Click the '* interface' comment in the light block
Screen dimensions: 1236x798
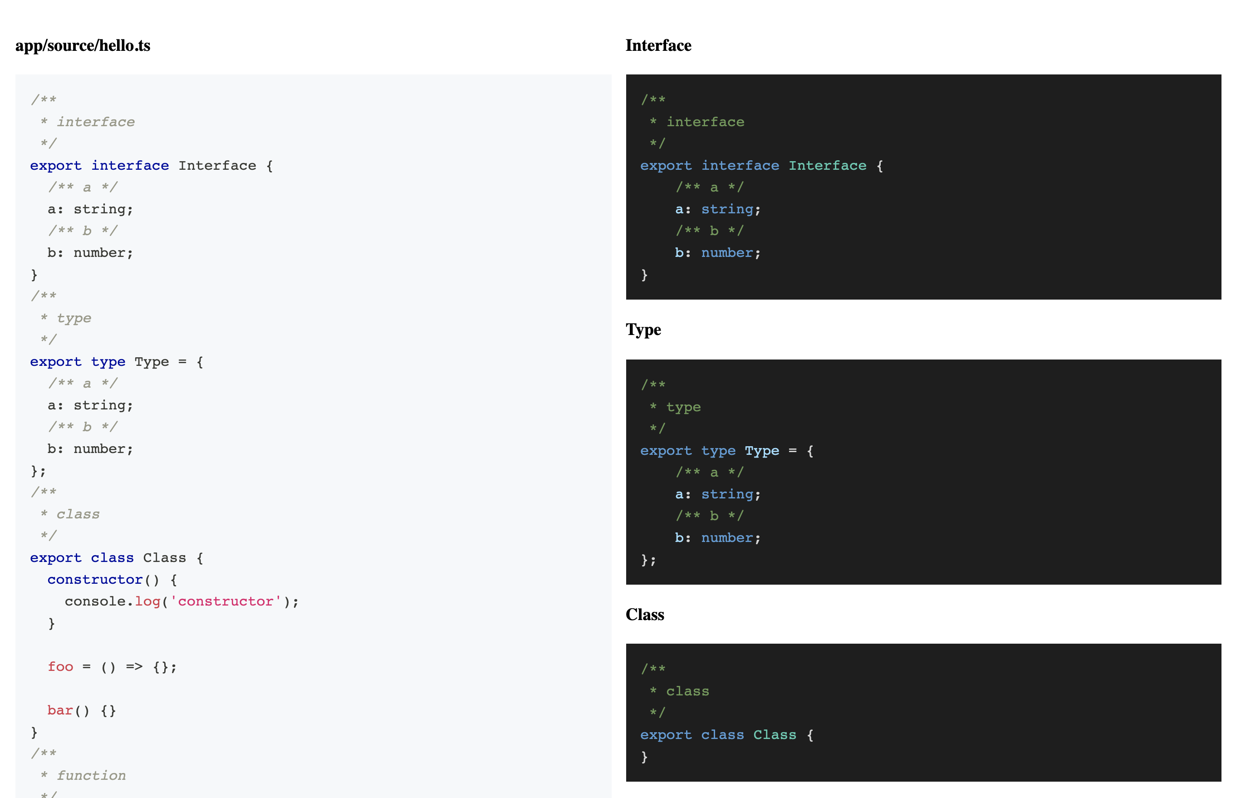88,122
